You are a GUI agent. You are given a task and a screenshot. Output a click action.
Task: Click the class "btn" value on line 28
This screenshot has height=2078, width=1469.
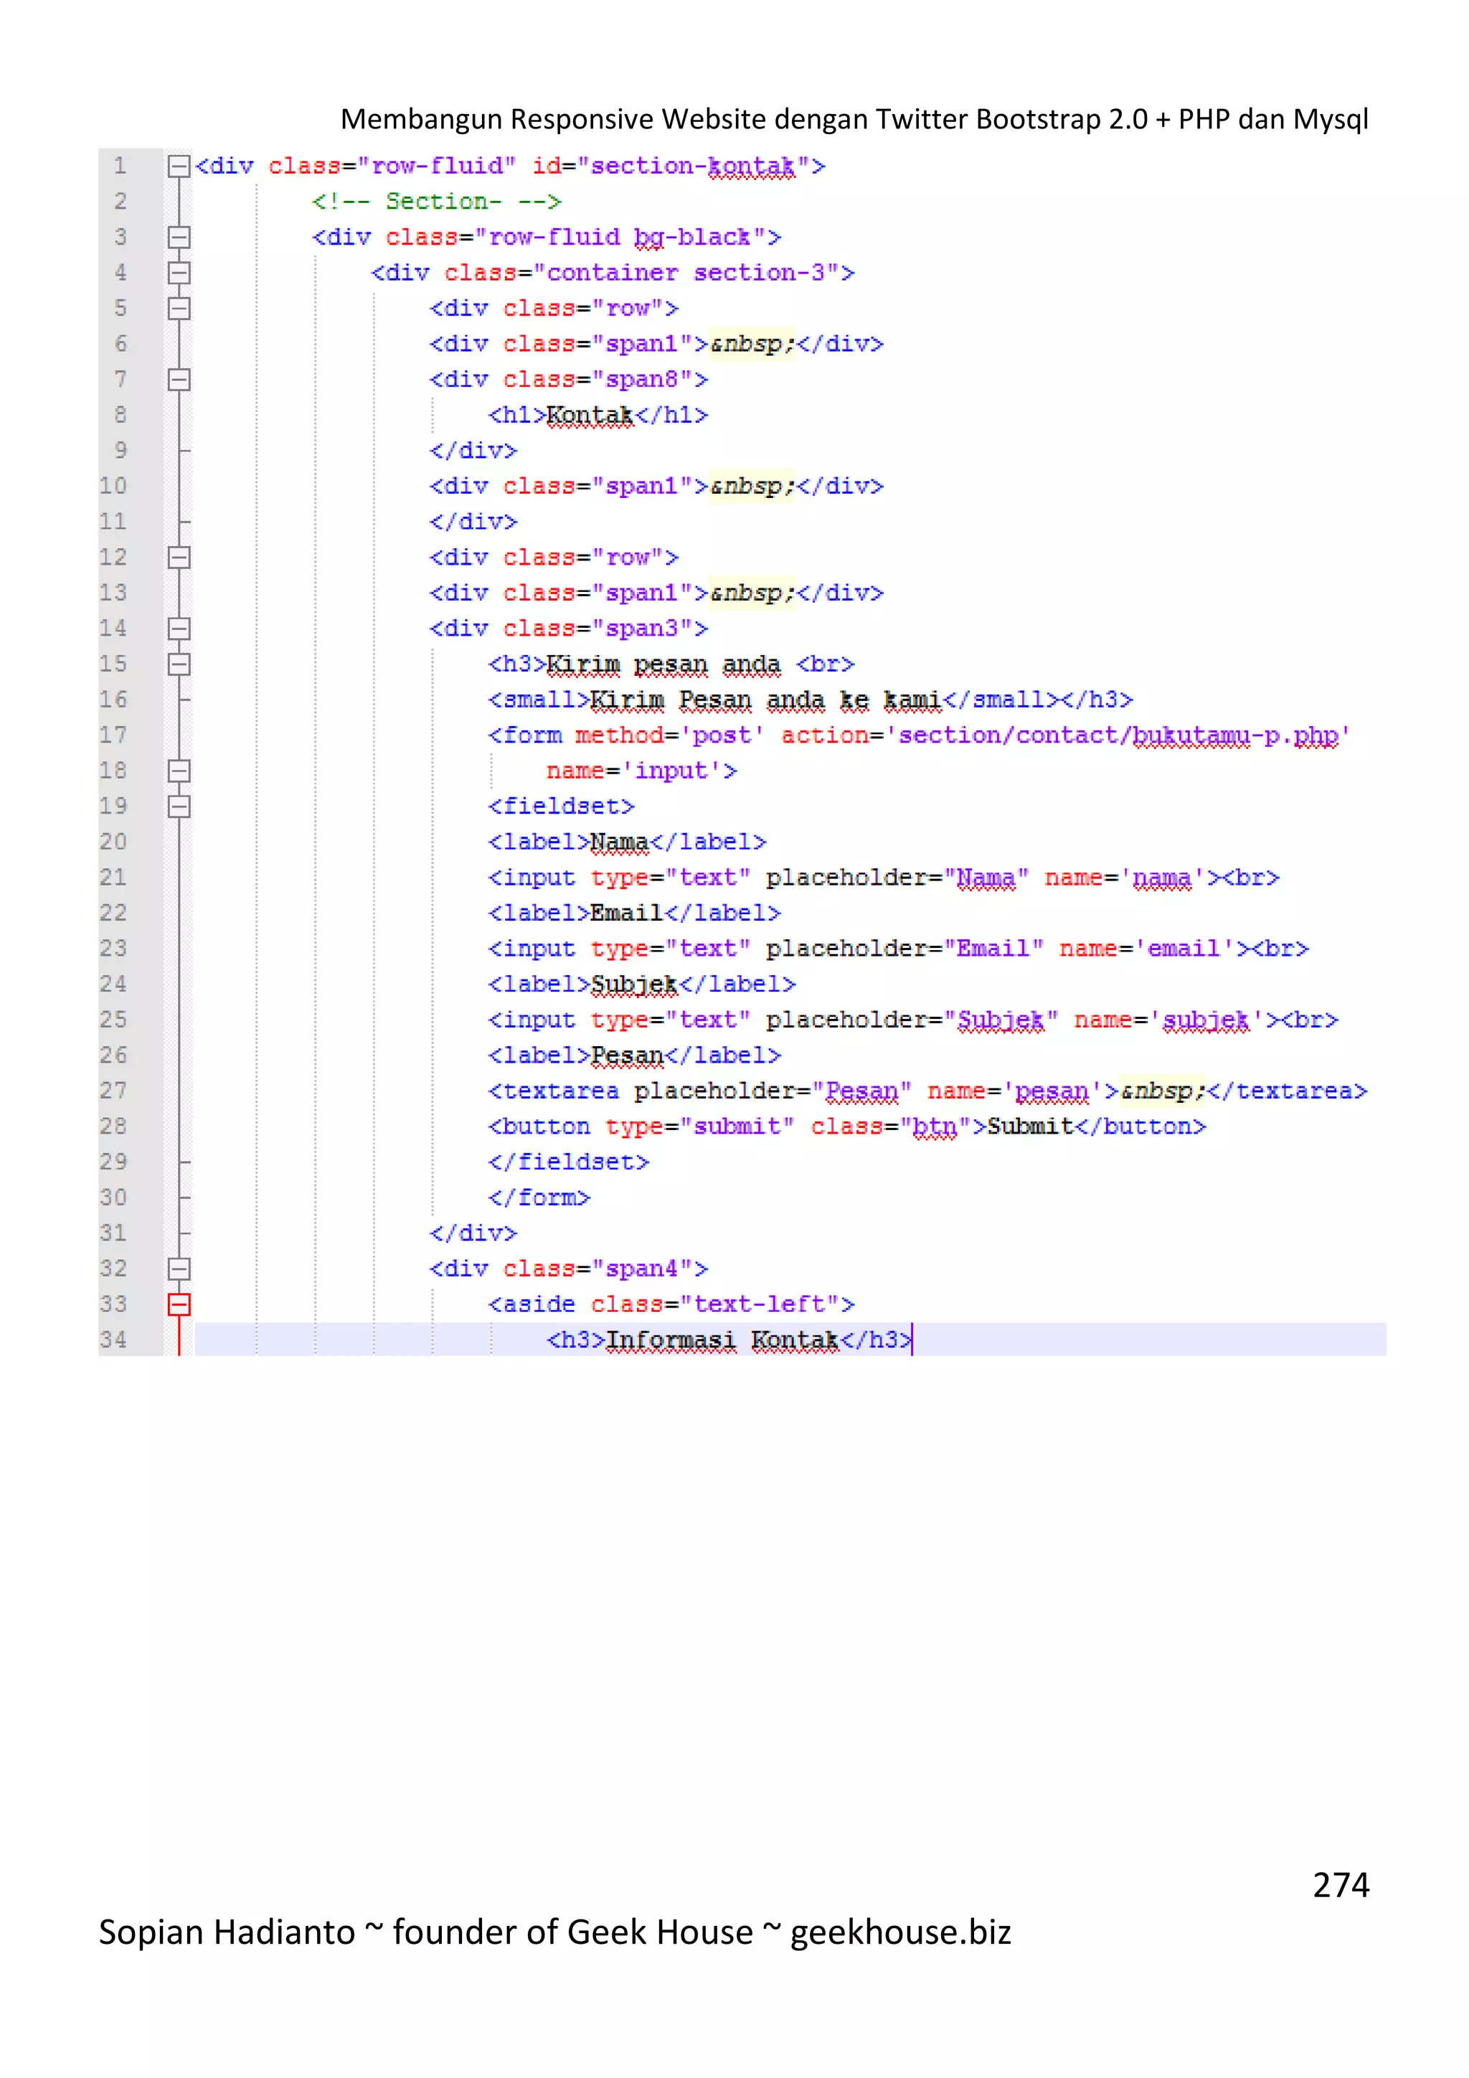click(935, 1127)
